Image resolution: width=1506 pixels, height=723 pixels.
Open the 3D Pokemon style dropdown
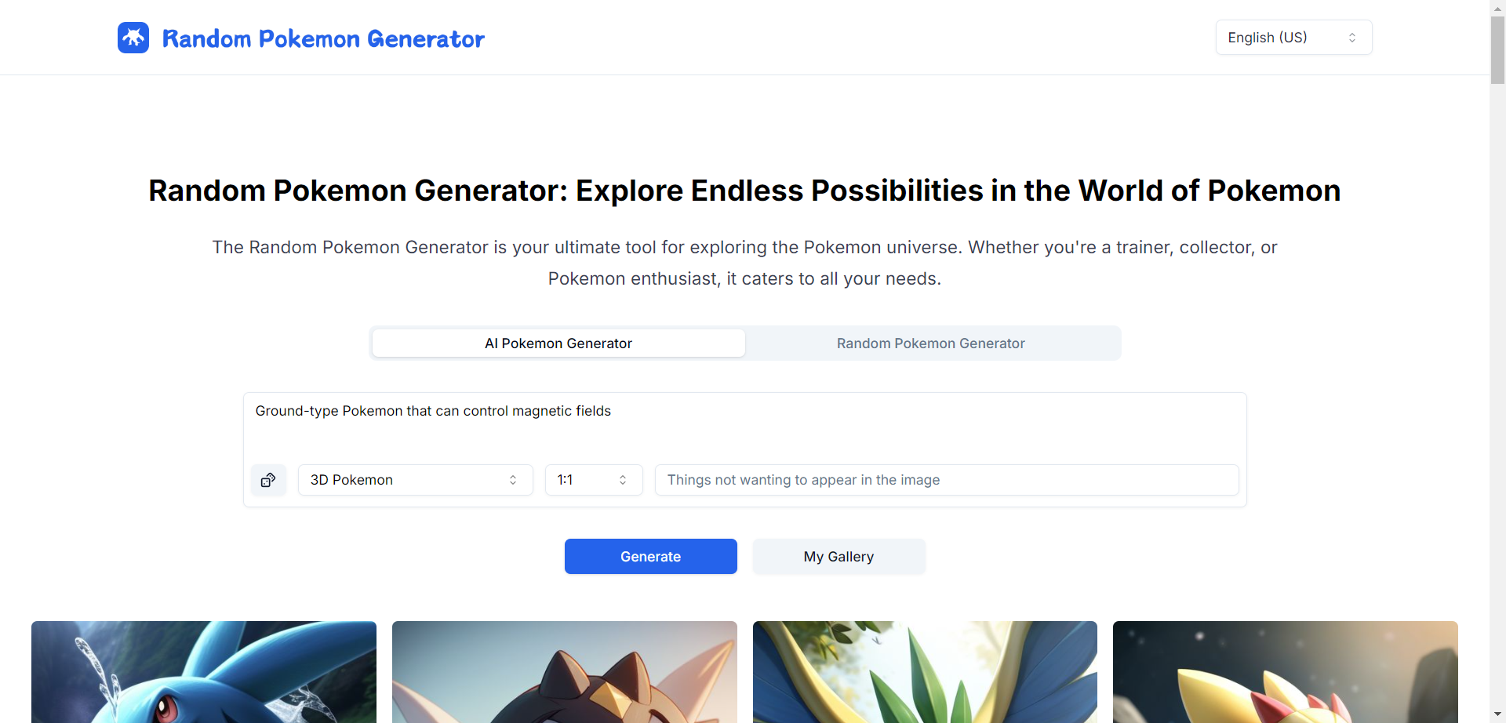pos(415,479)
